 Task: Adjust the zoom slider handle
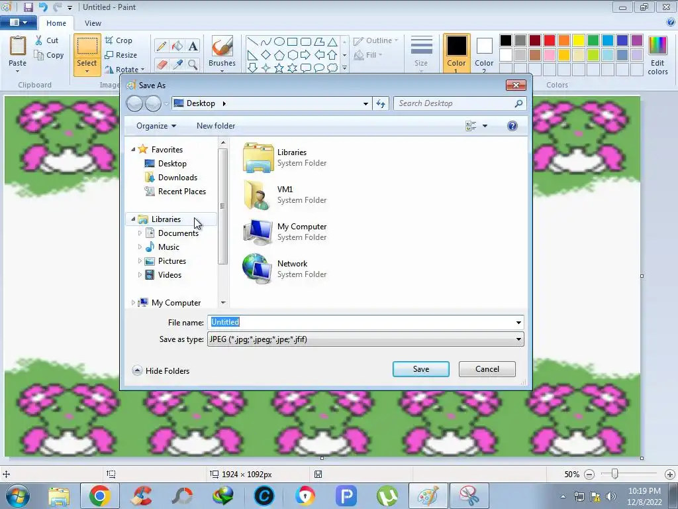(614, 474)
